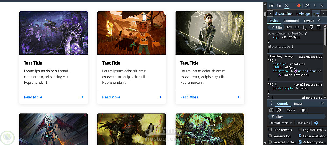Click the arrow icon on the first card
Image resolution: width=327 pixels, height=145 pixels.
[x=81, y=97]
